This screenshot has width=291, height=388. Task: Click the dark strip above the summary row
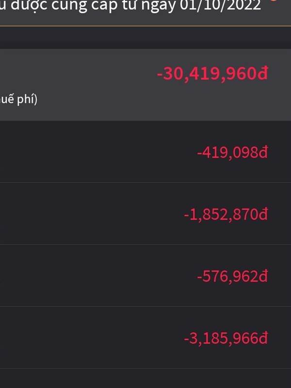tap(145, 37)
